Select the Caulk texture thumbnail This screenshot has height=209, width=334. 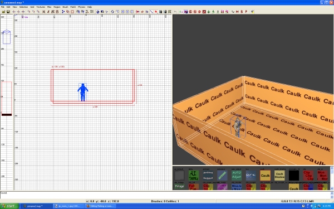click(x=265, y=176)
